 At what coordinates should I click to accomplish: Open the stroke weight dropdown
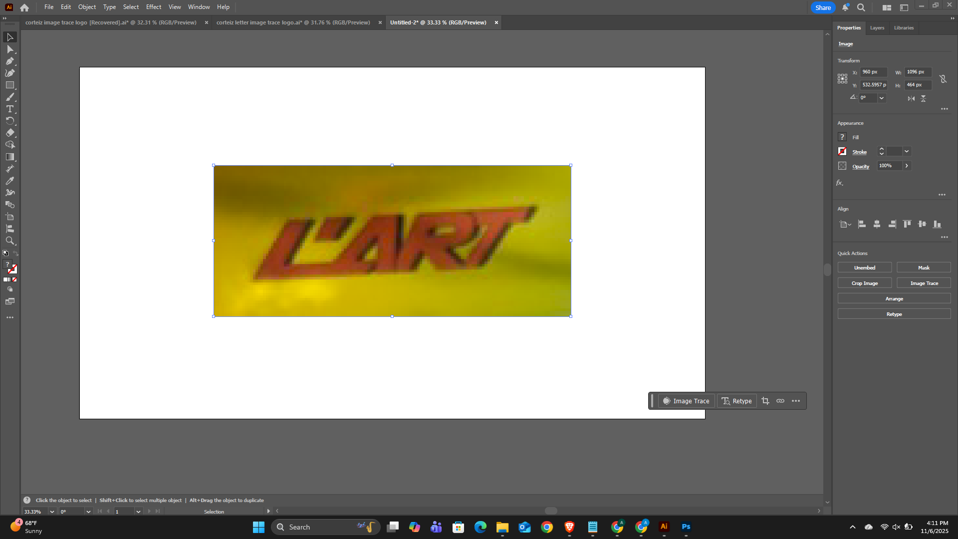[907, 151]
